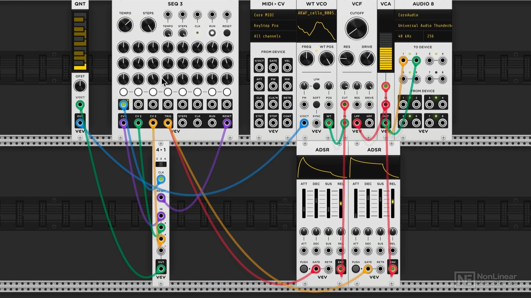Viewport: 531px width, 298px height.
Task: Open the 256 block size dropdown
Action: 438,36
